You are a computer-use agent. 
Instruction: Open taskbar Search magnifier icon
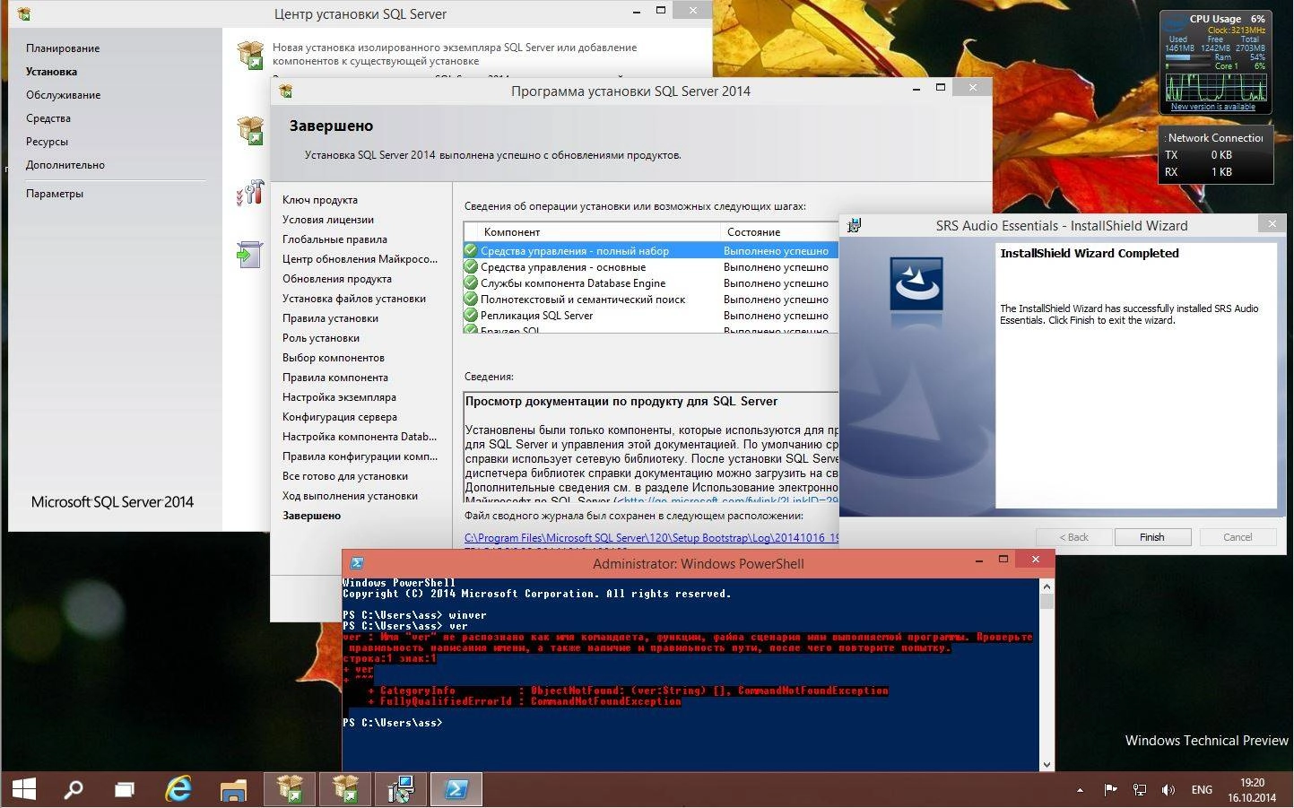tap(74, 789)
